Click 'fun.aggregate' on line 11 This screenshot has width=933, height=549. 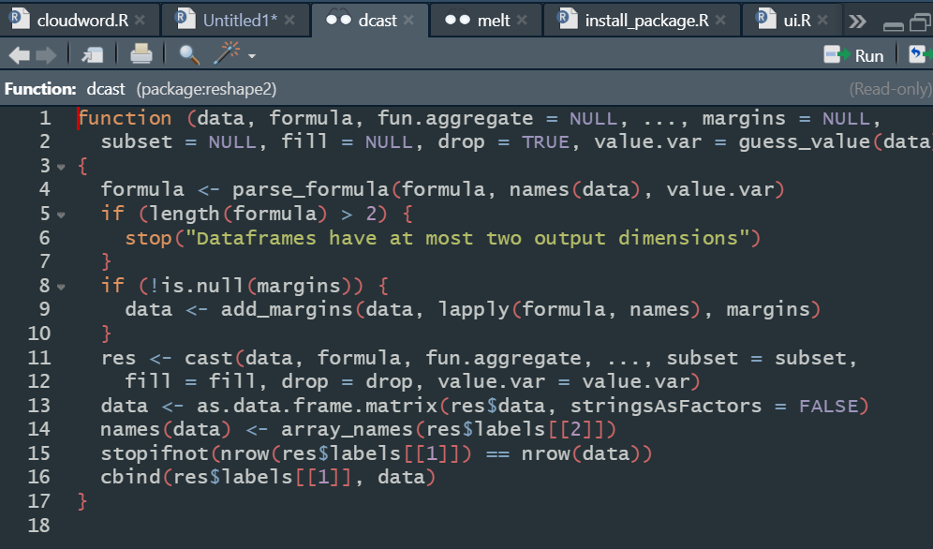coord(503,358)
